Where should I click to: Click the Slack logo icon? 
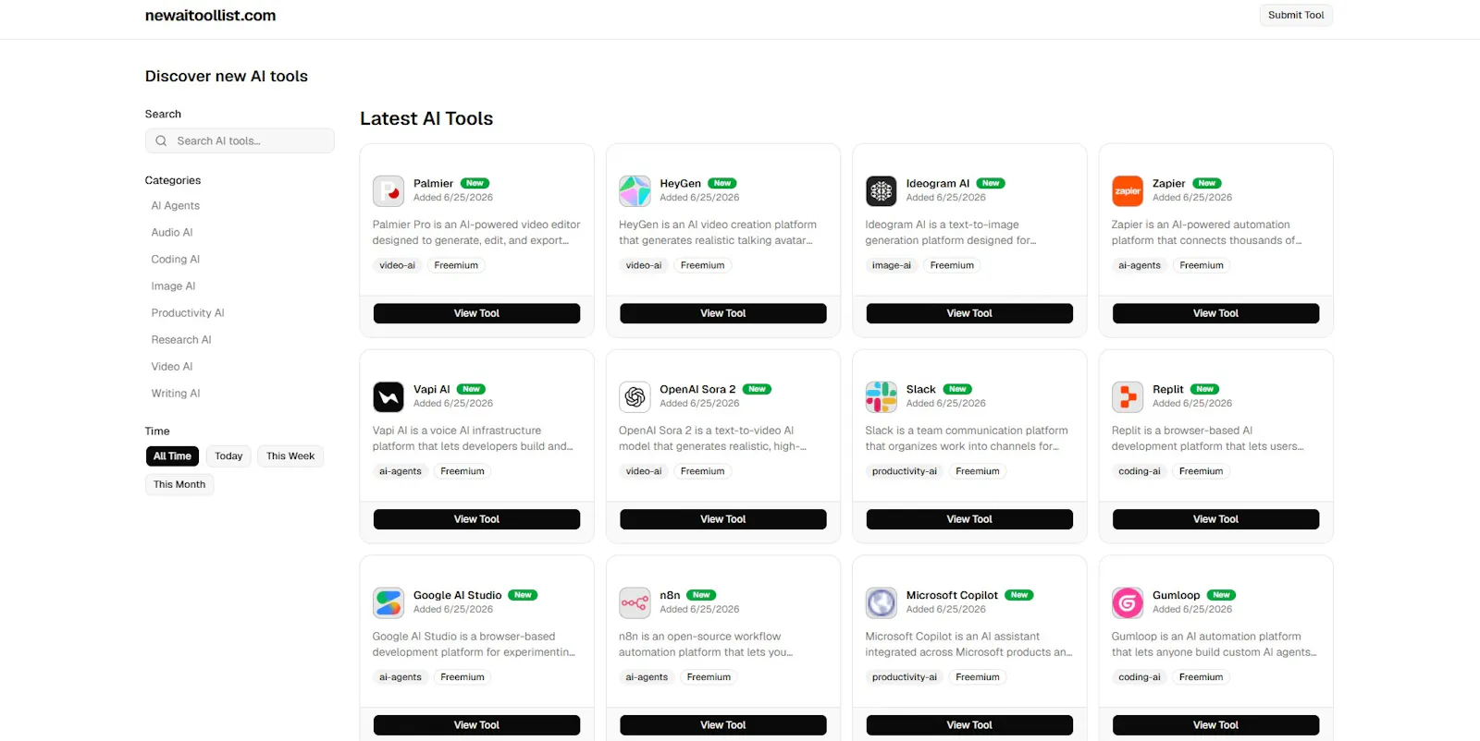point(882,397)
